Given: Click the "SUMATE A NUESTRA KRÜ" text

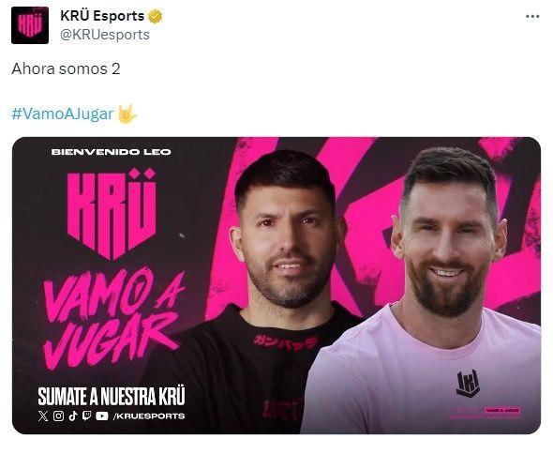Looking at the screenshot, I should click(112, 396).
